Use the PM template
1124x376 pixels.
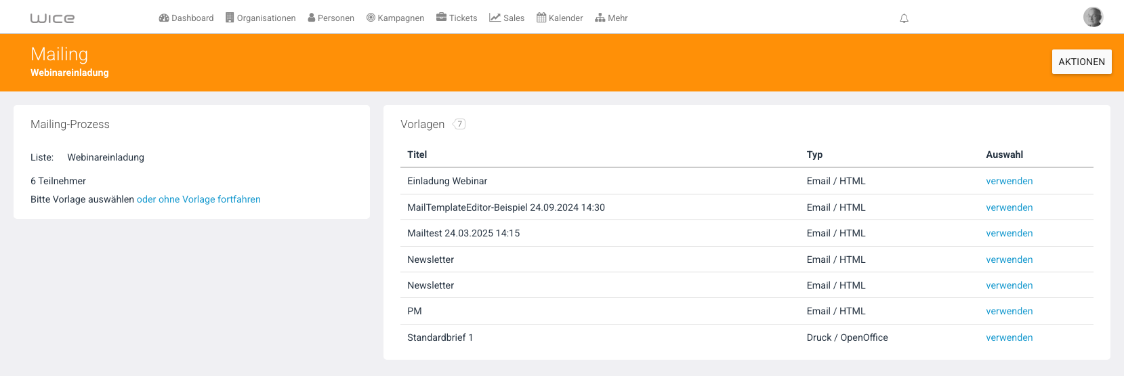pos(1009,311)
